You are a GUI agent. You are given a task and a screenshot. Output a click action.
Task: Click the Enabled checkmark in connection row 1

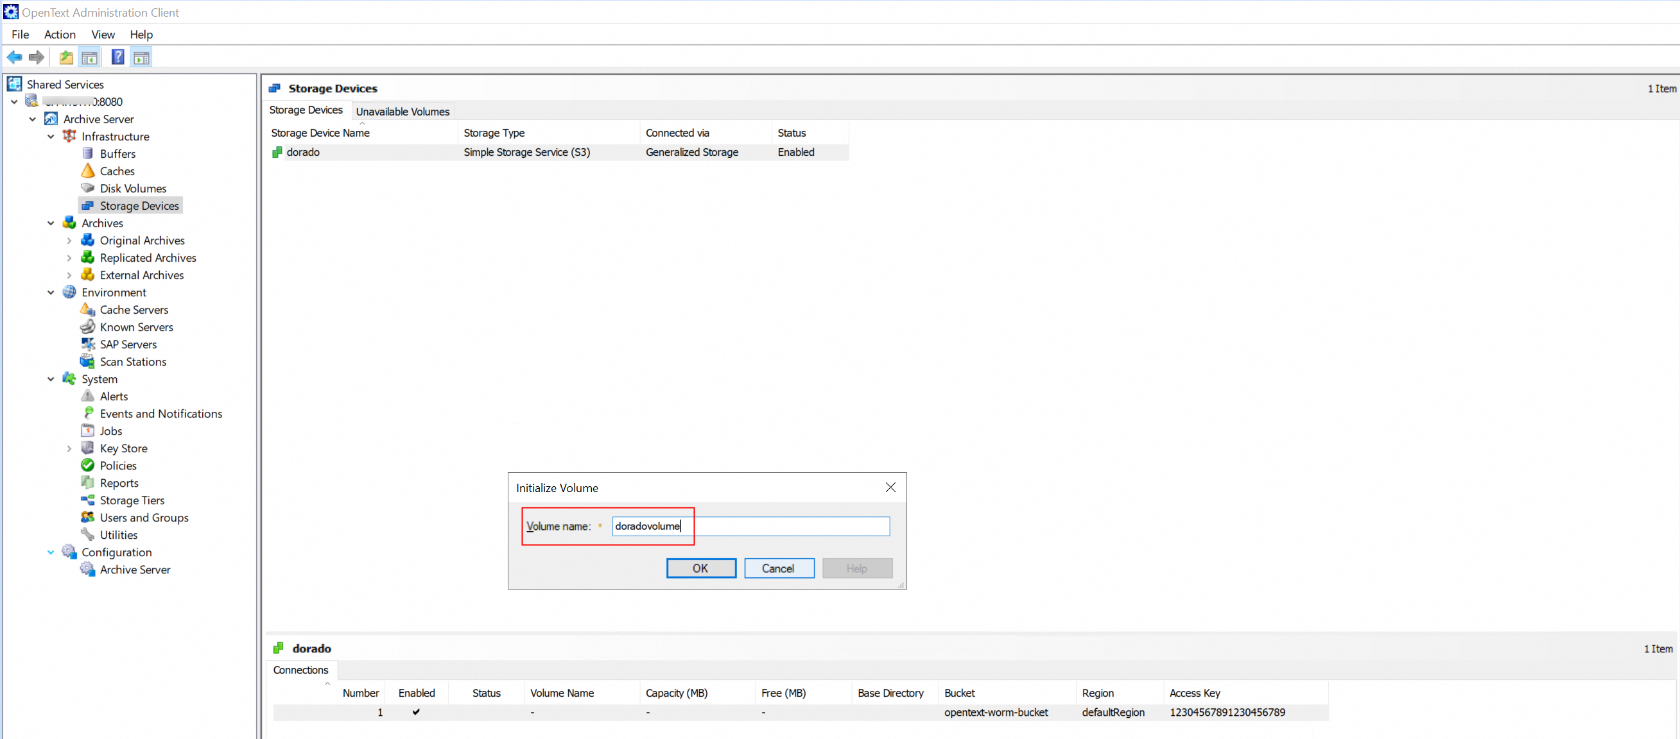(416, 711)
